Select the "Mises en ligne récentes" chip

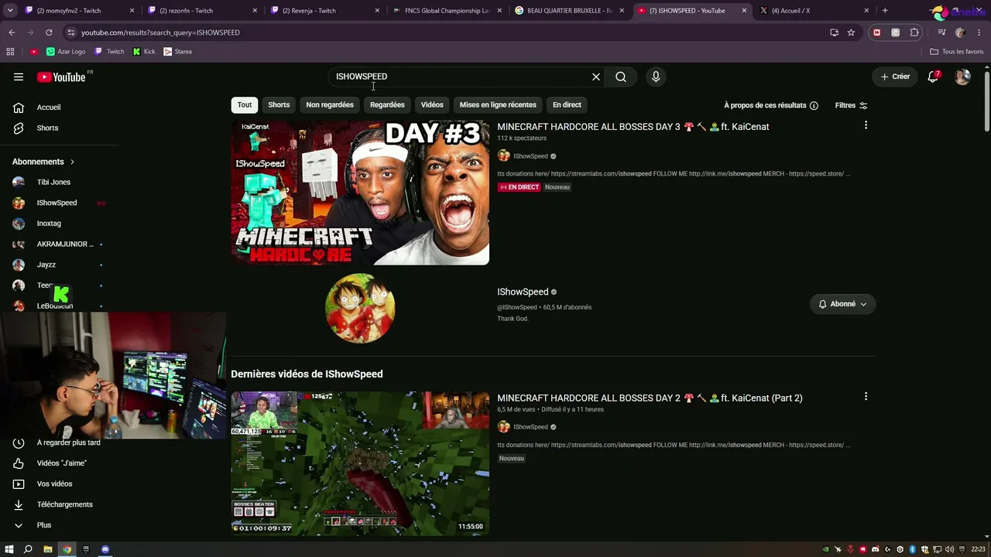498,105
